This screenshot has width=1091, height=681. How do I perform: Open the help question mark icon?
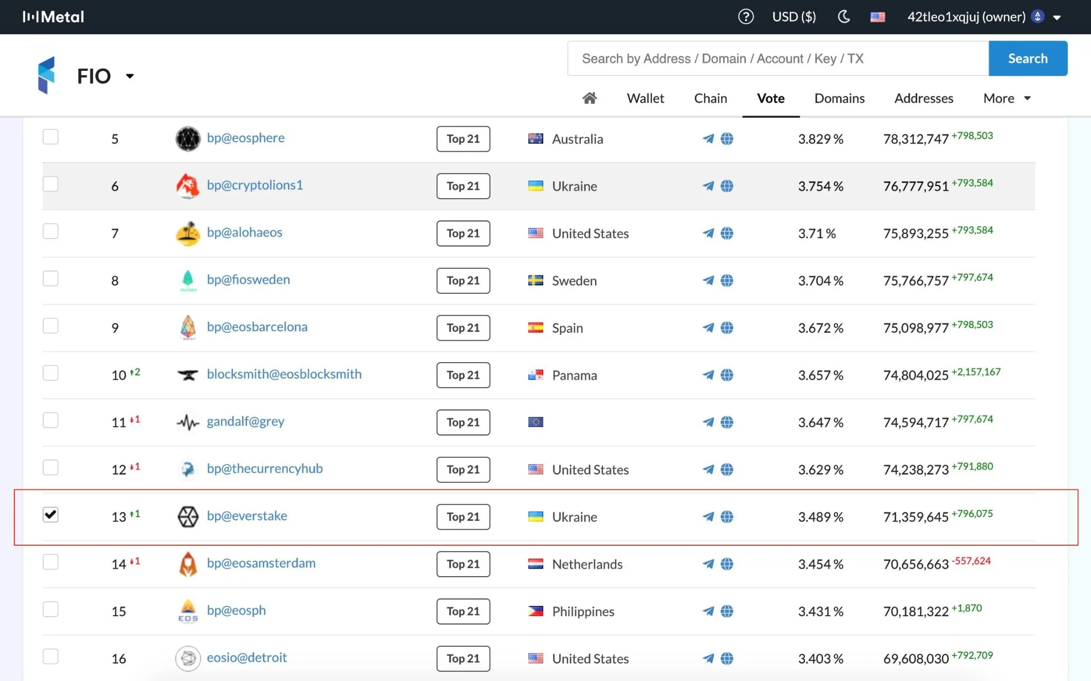point(746,17)
